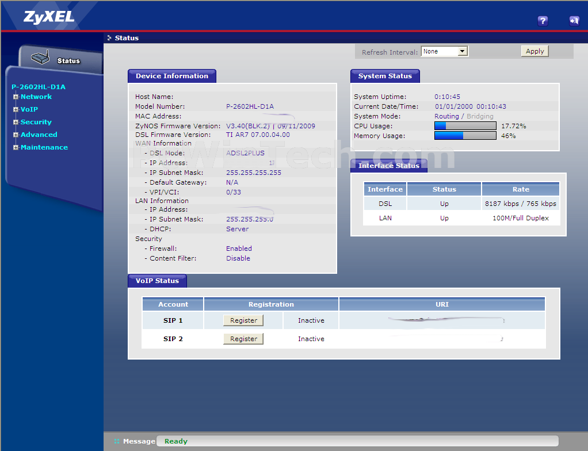Click the Content Filter Disable value
This screenshot has height=451, width=588.
point(238,258)
